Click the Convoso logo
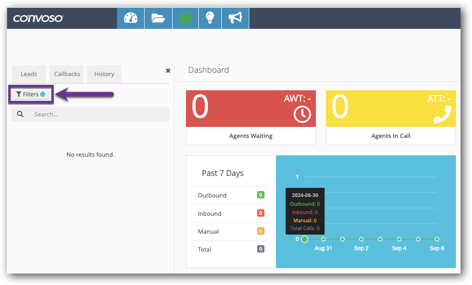Screen dimensions: 472x285 38,19
